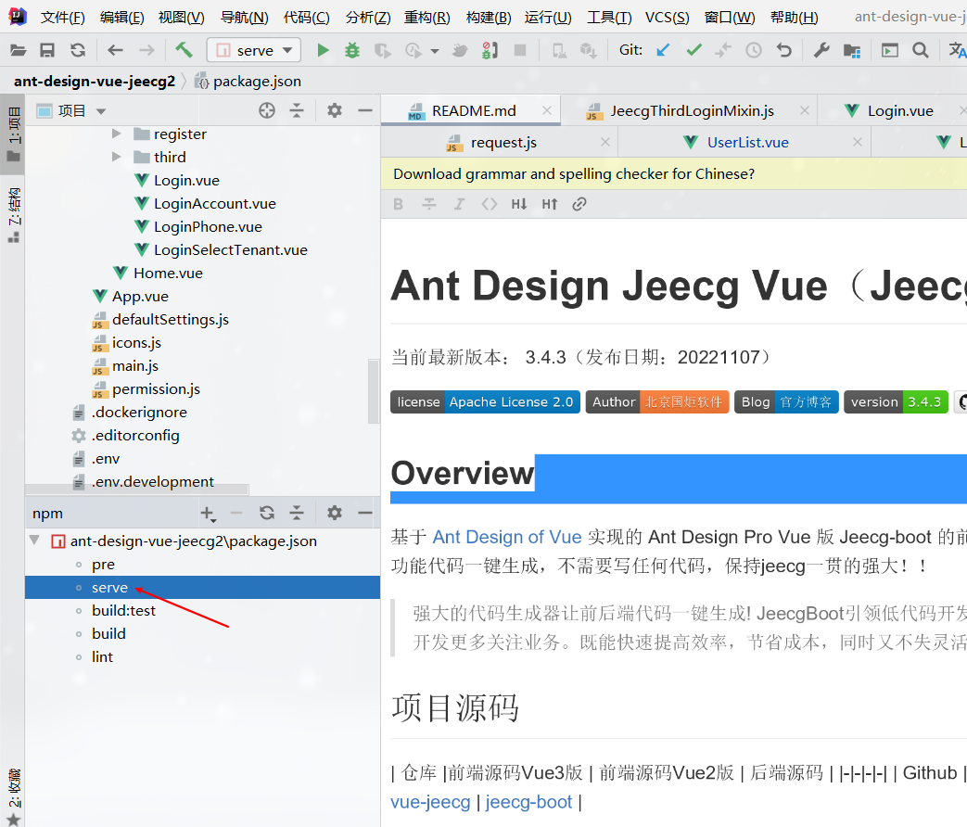Increase header level in markdown editor

[x=549, y=204]
